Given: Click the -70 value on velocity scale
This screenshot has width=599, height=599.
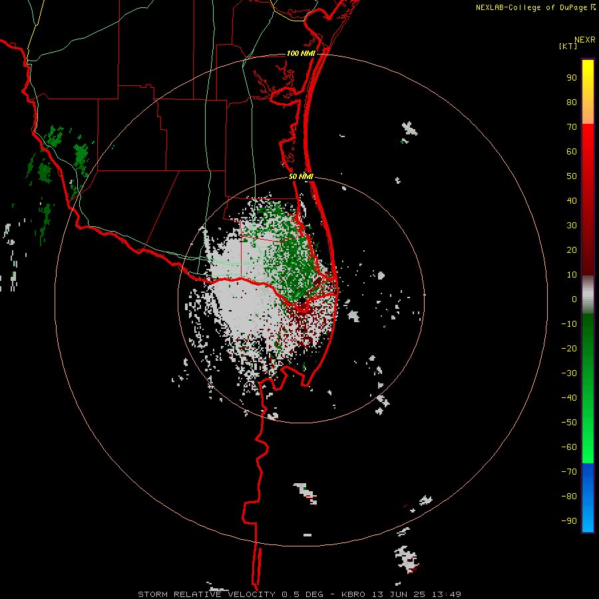Looking at the screenshot, I should (x=569, y=471).
